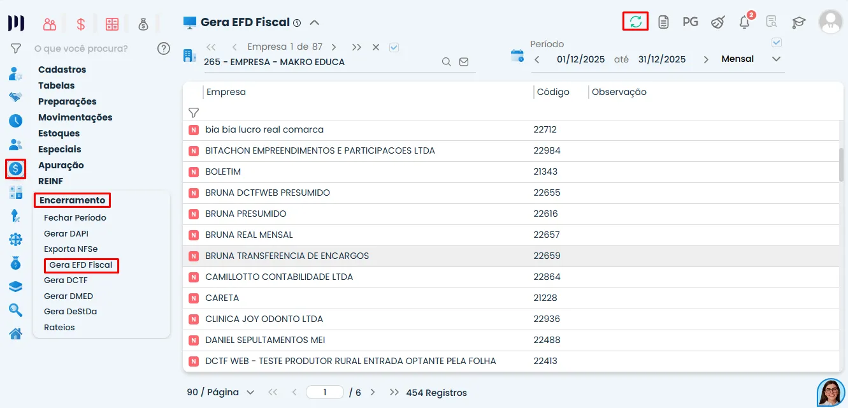
Task: Open the Mensal period type dropdown
Action: (x=775, y=59)
